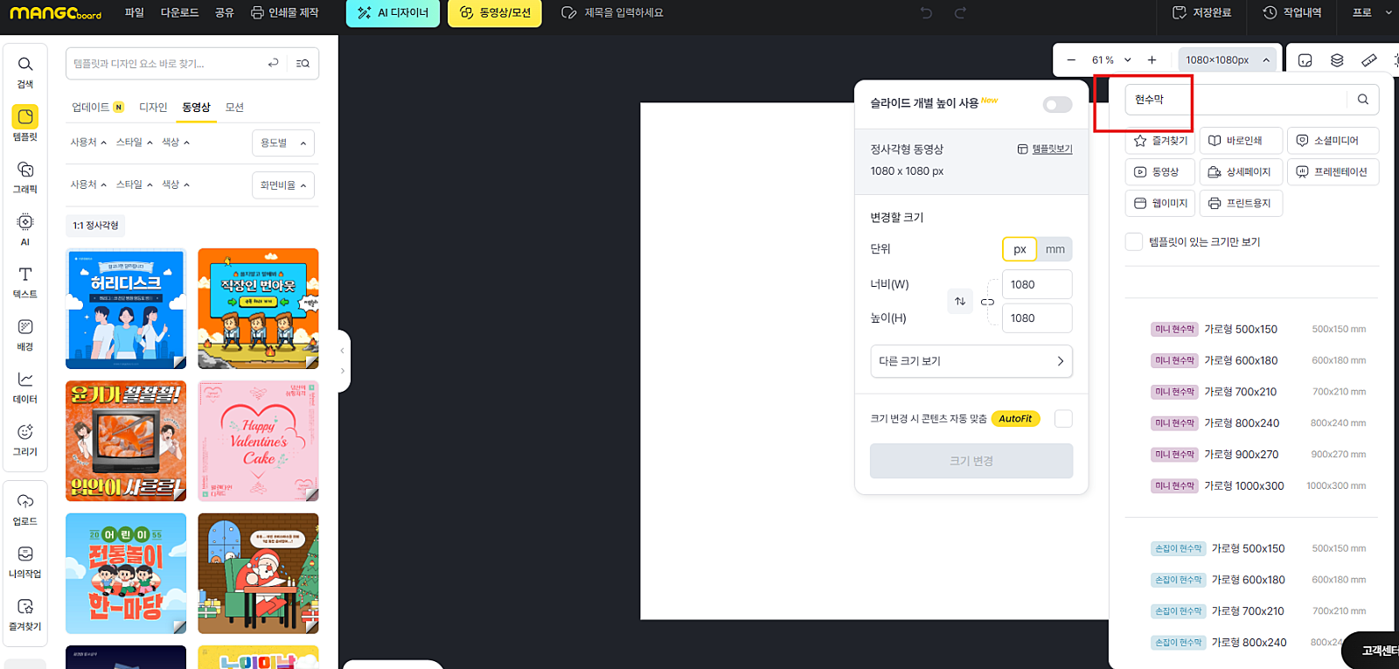1399x669 pixels.
Task: Click the search magnifier in size search box
Action: tap(1362, 100)
